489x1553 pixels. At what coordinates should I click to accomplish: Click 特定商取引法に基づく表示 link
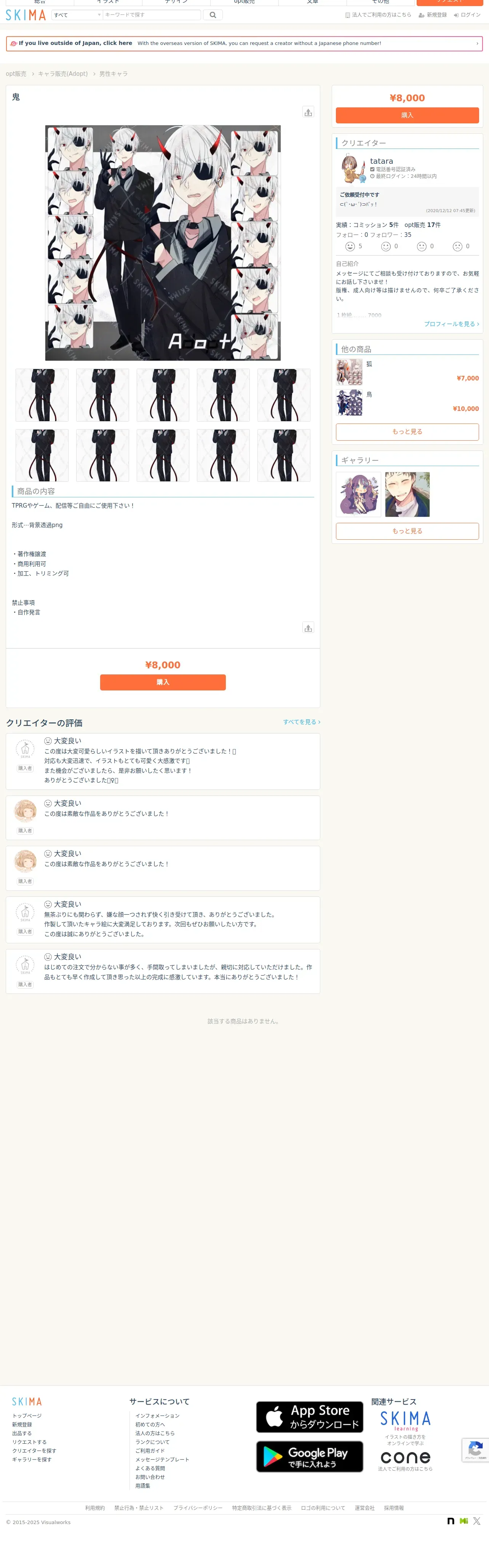262,1508
